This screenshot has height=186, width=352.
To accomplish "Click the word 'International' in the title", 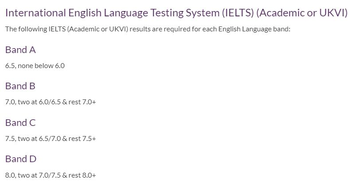I will tap(35, 13).
